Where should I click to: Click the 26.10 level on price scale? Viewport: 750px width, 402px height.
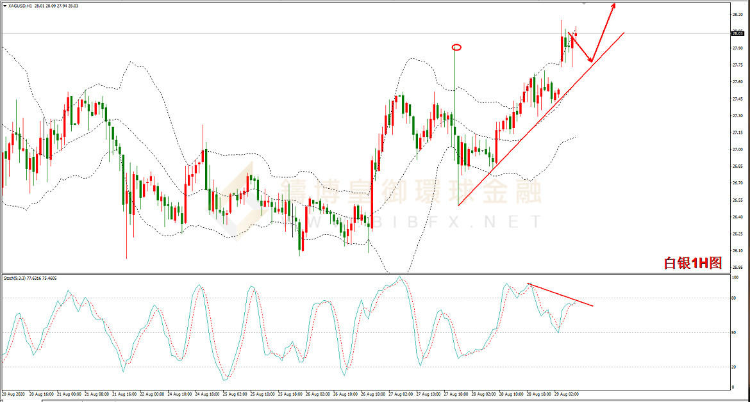click(737, 250)
